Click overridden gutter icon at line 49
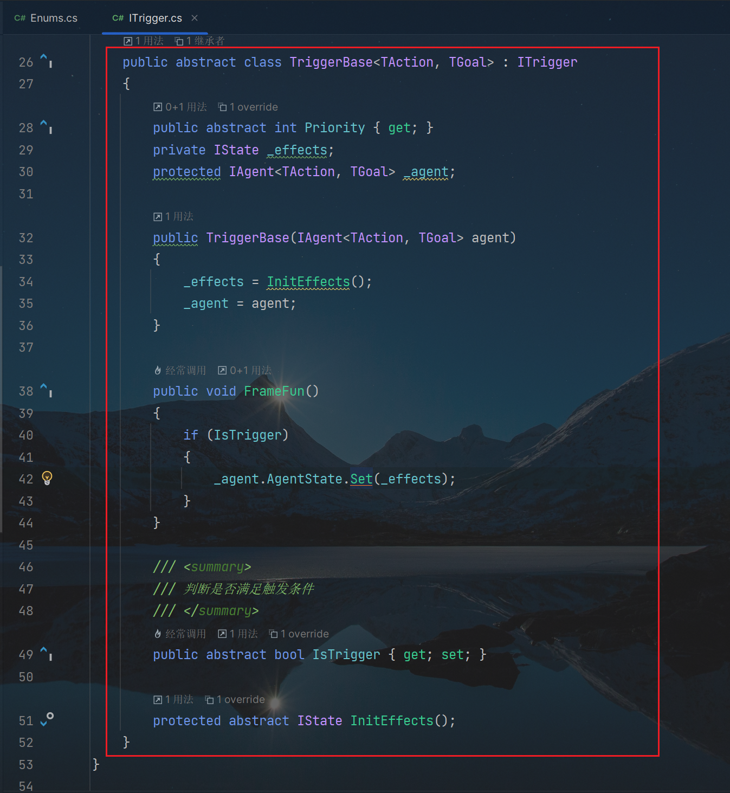 pyautogui.click(x=46, y=653)
